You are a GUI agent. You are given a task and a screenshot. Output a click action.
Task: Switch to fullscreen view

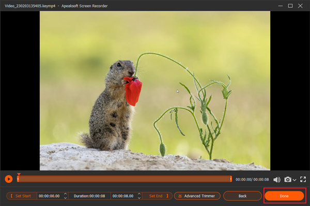(x=303, y=179)
